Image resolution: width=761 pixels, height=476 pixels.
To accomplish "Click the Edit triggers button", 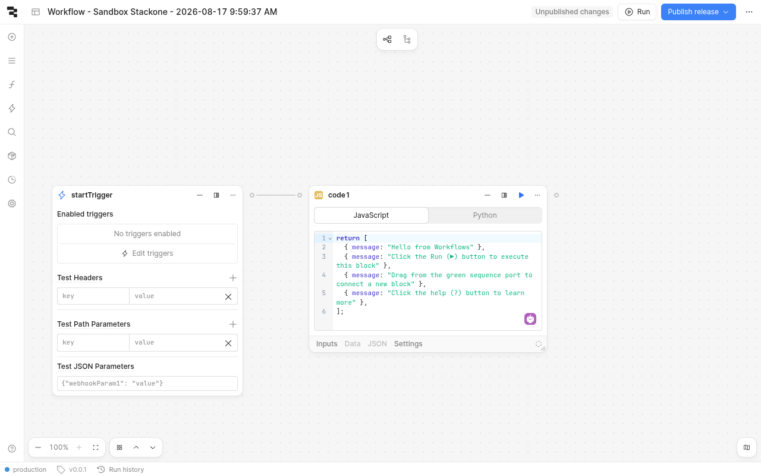I will (x=147, y=253).
